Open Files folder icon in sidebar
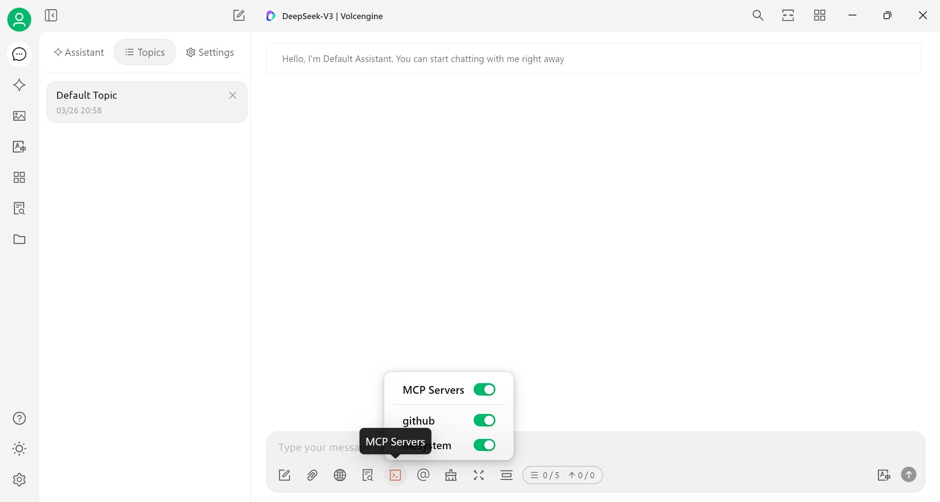The height and width of the screenshot is (502, 940). coord(19,239)
